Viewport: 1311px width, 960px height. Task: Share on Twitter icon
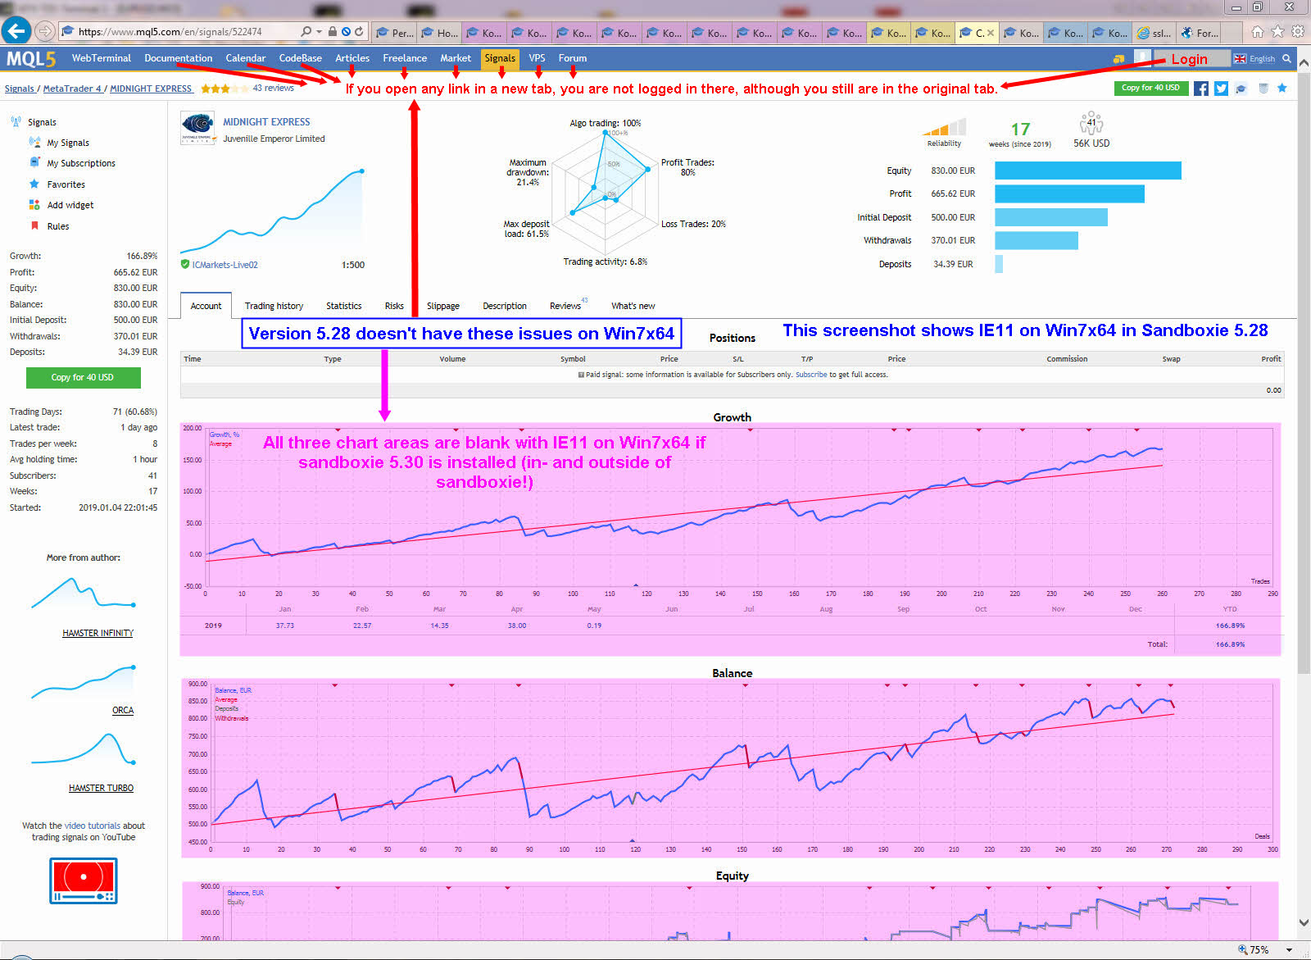[1221, 89]
